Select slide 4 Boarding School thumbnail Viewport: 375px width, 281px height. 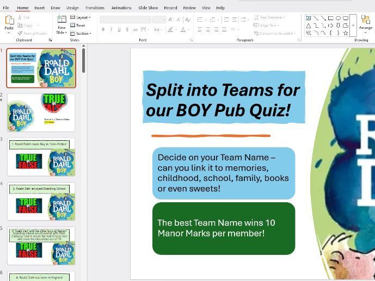[x=41, y=201]
